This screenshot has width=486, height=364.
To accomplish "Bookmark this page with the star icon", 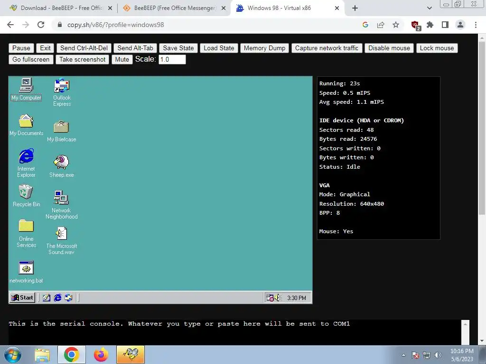I will coord(396,25).
